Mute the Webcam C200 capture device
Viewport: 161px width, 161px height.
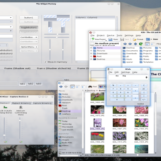click(21, 142)
